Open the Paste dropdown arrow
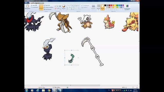Image resolution: width=164 pixels, height=92 pixels. click(x=27, y=10)
